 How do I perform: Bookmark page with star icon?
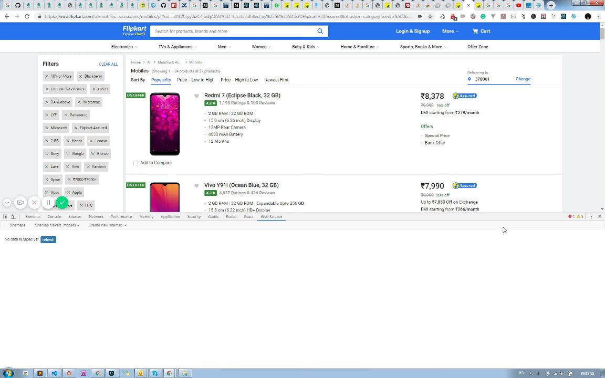pyautogui.click(x=430, y=17)
